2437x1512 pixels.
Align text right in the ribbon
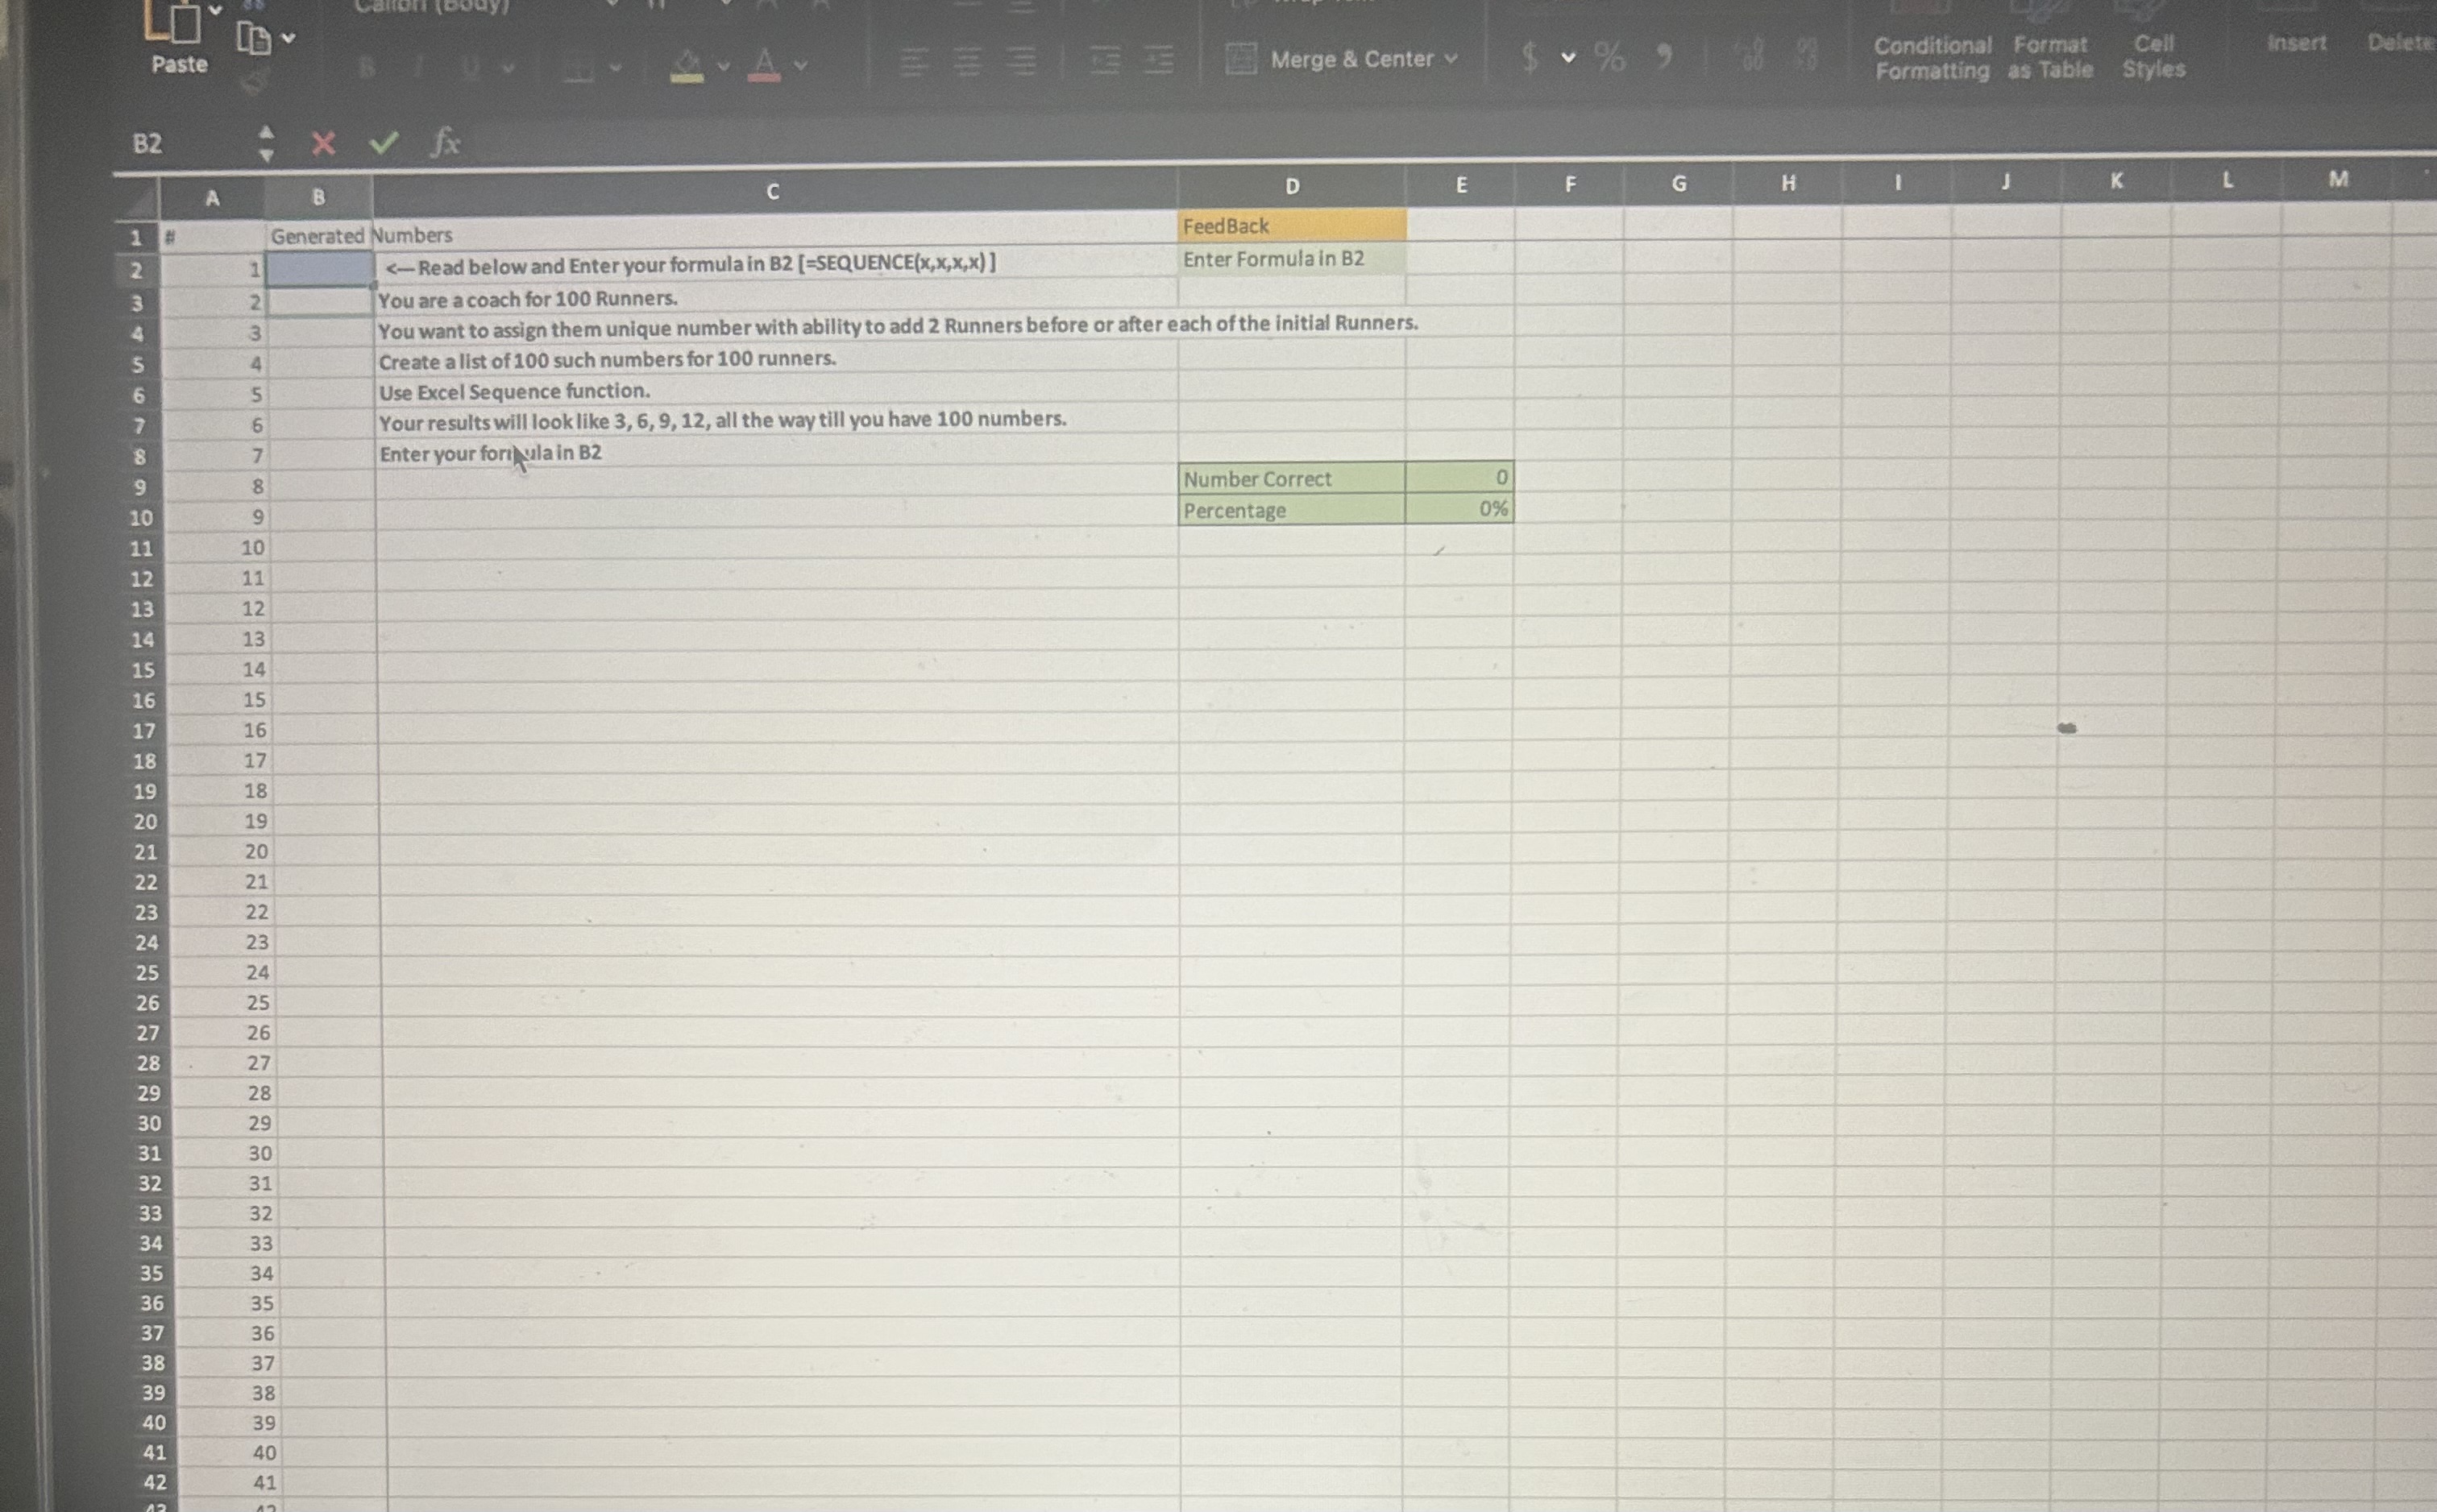tap(1021, 62)
